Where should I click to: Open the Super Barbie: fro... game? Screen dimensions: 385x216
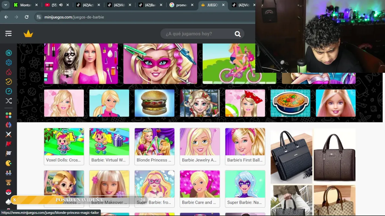154,189
